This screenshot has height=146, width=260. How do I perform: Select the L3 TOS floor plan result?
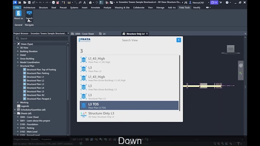129,106
